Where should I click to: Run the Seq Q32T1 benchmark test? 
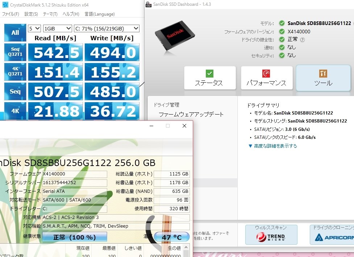point(15,52)
